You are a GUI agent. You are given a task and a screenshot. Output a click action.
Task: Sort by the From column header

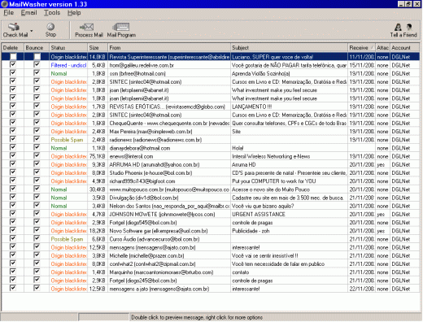click(x=169, y=48)
